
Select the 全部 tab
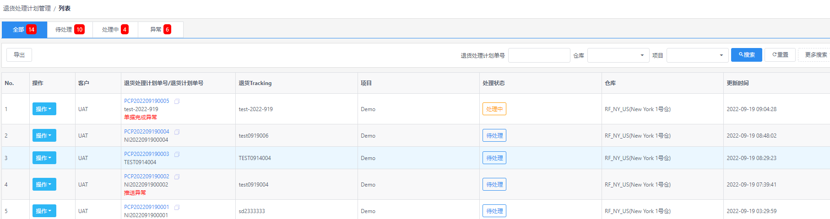point(24,29)
